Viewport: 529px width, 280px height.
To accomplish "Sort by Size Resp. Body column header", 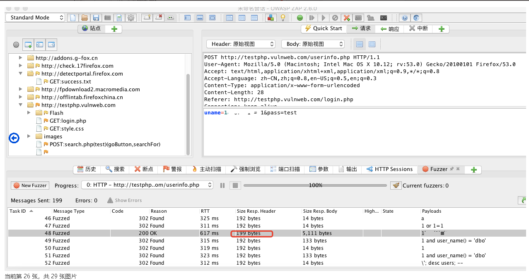I will (x=332, y=211).
